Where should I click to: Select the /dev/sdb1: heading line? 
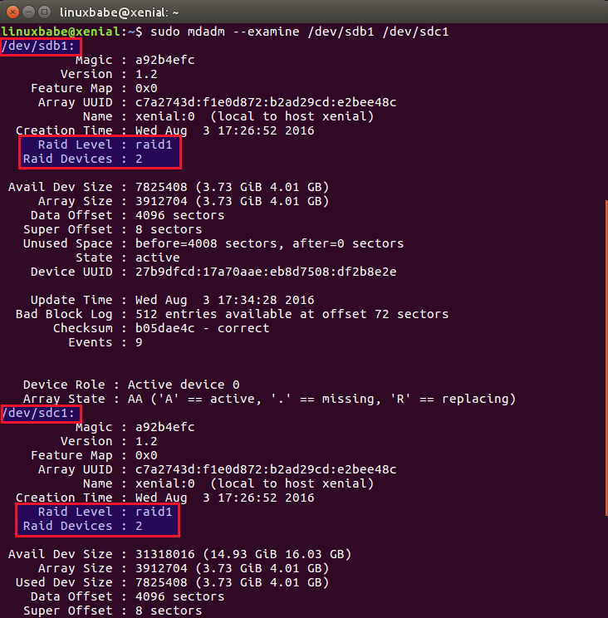38,47
